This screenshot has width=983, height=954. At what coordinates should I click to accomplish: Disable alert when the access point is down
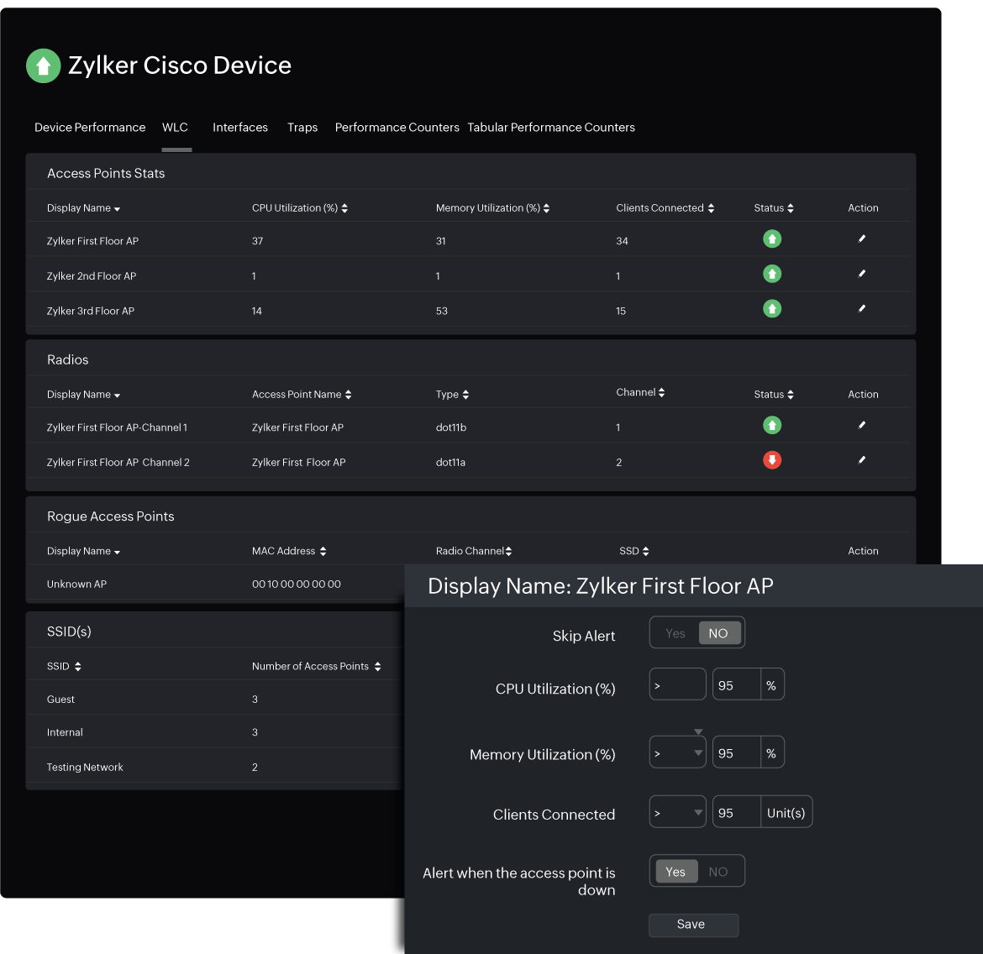coord(719,871)
